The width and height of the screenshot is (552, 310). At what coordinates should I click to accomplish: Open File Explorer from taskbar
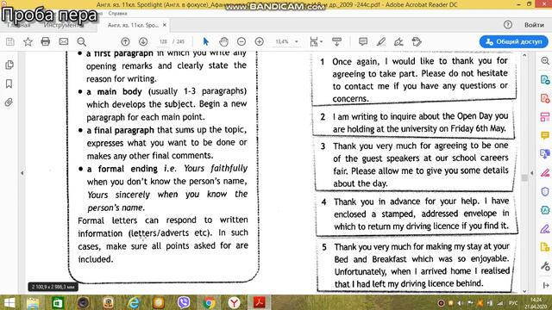point(33,303)
